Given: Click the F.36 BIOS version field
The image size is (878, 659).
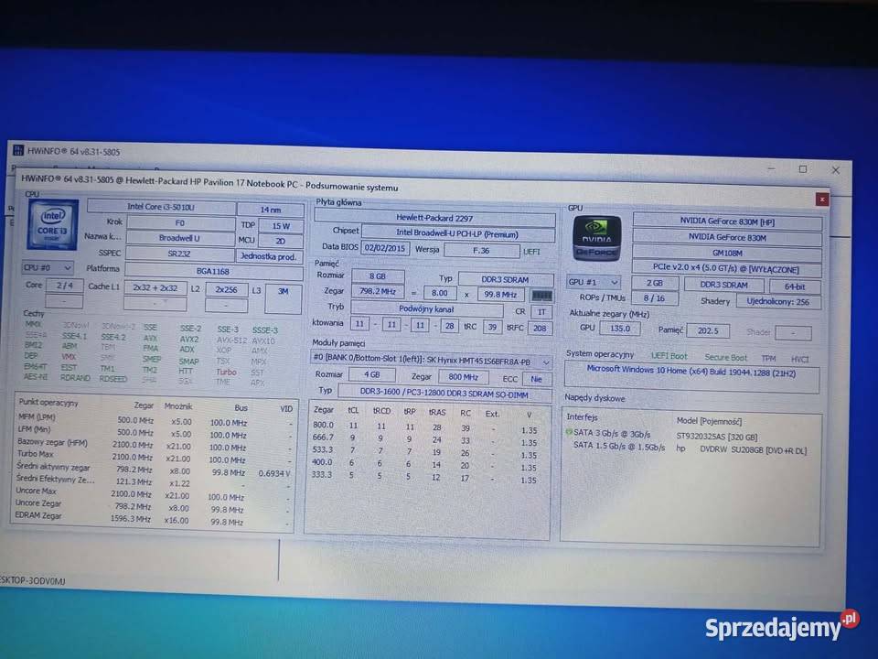Looking at the screenshot, I should click(481, 251).
